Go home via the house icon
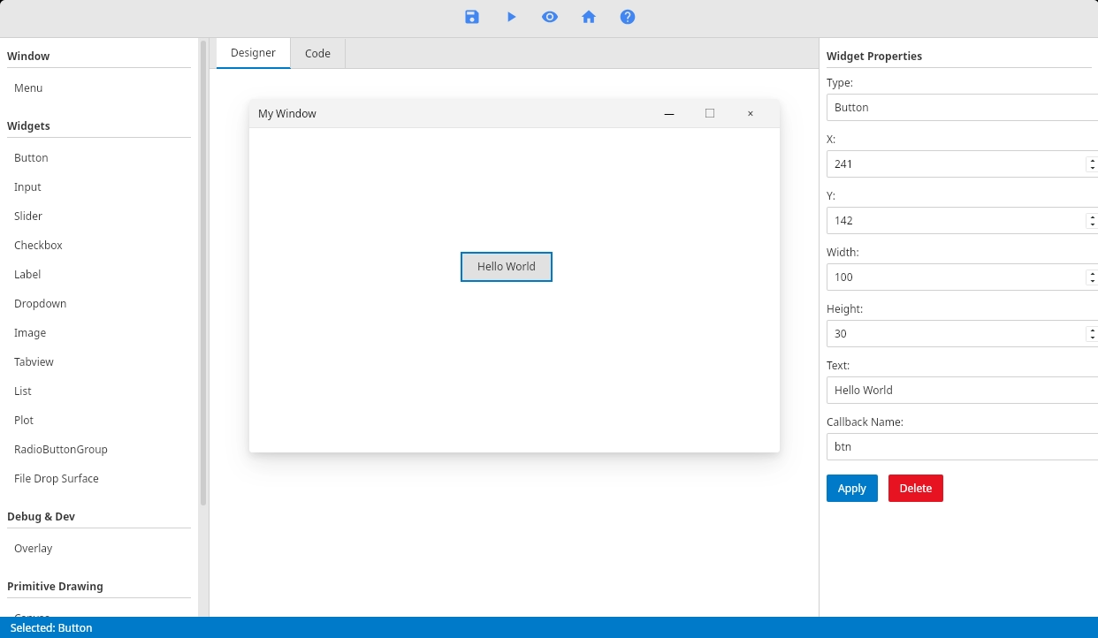The image size is (1098, 638). point(589,17)
